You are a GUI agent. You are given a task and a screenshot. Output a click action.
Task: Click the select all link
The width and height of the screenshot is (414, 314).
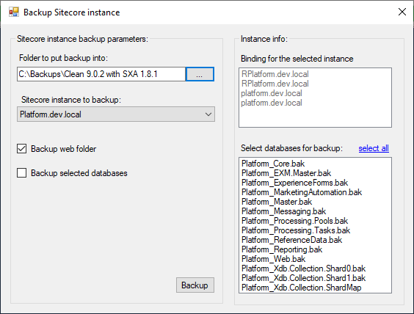coord(374,148)
